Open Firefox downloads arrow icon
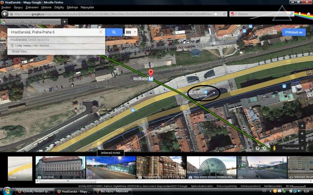313x195 pixels. coord(300,14)
